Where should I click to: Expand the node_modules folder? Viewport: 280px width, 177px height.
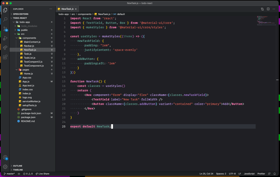coord(32,26)
